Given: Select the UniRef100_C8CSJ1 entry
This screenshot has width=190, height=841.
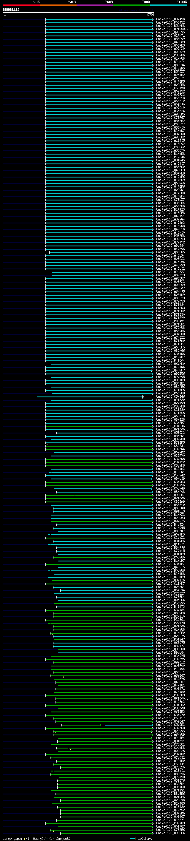Looking at the screenshot, I should 170,446.
